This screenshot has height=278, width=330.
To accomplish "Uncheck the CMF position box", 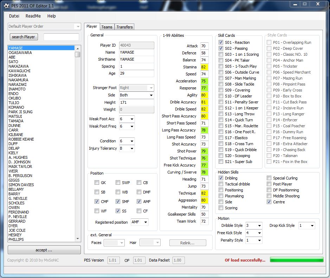I will tap(97, 201).
